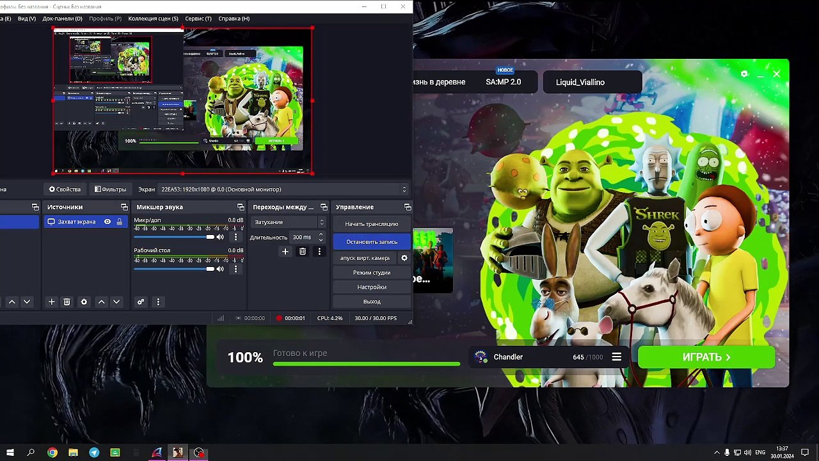Move the selected scene down
Screen dimensions: 819x461
point(27,302)
